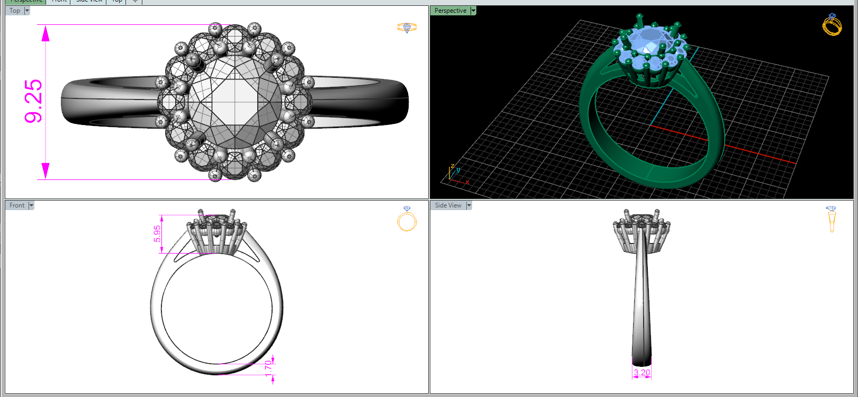Open the Front viewport dropdown arrow
Image resolution: width=858 pixels, height=397 pixels.
[x=31, y=205]
